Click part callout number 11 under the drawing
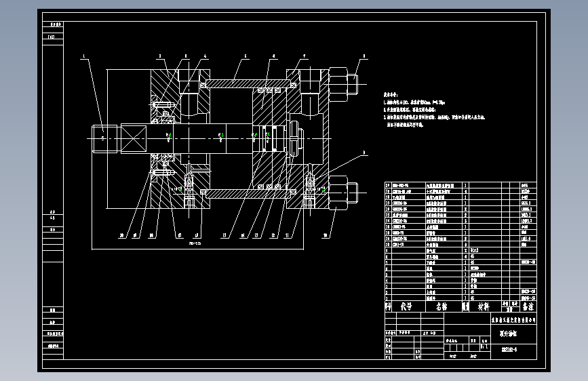 288,235
